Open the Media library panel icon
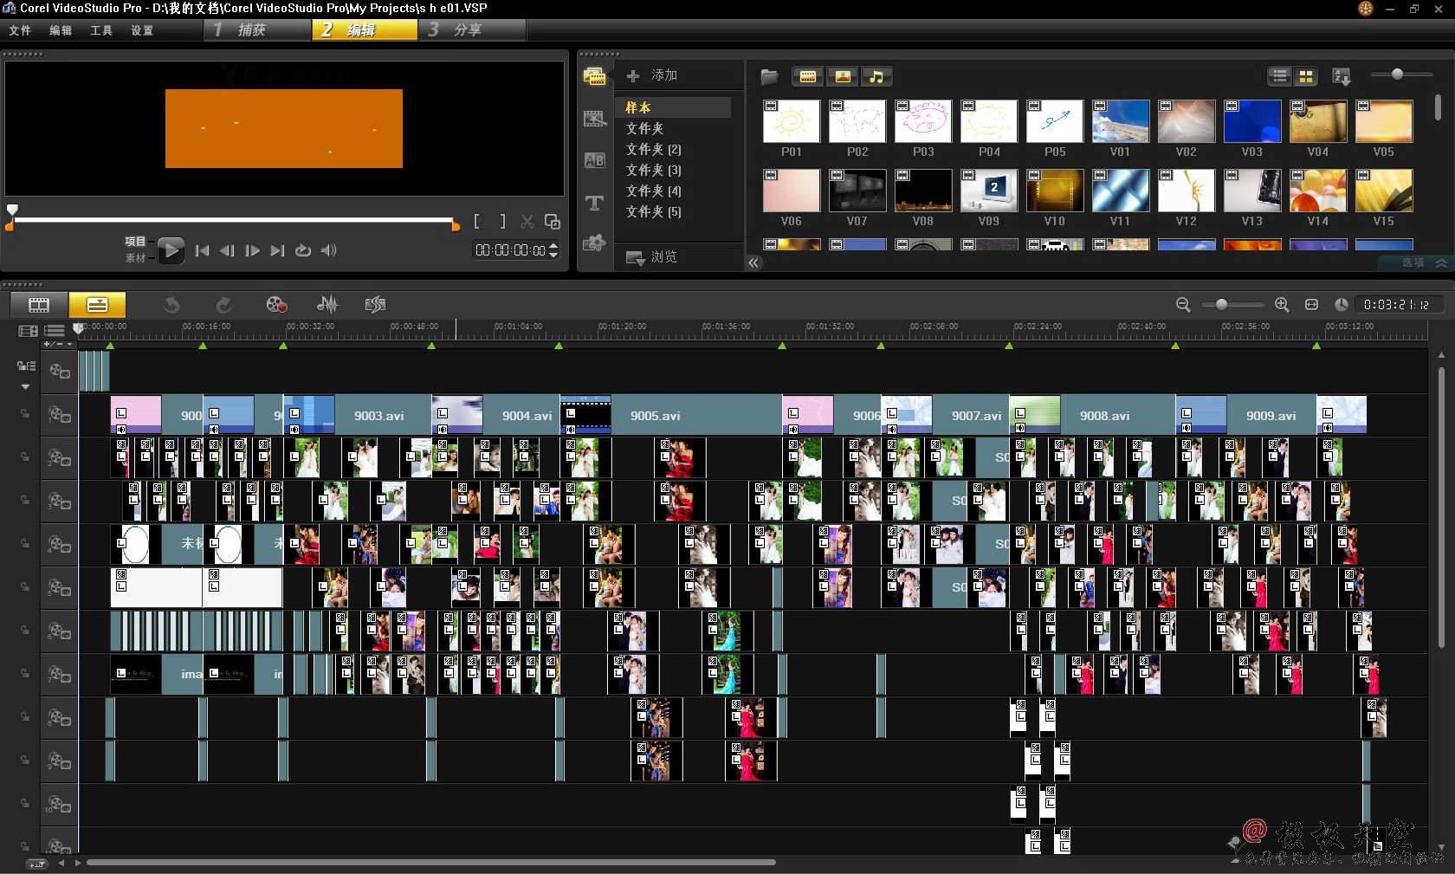 click(x=594, y=76)
